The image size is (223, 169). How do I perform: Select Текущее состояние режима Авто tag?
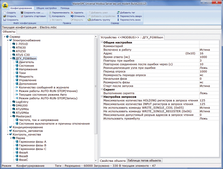point(43,95)
